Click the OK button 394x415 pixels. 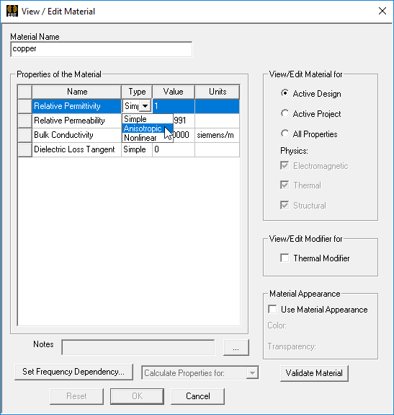tap(137, 396)
